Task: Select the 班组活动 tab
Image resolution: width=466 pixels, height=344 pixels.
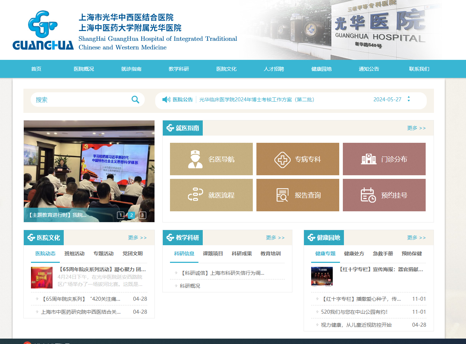Action: [x=75, y=254]
